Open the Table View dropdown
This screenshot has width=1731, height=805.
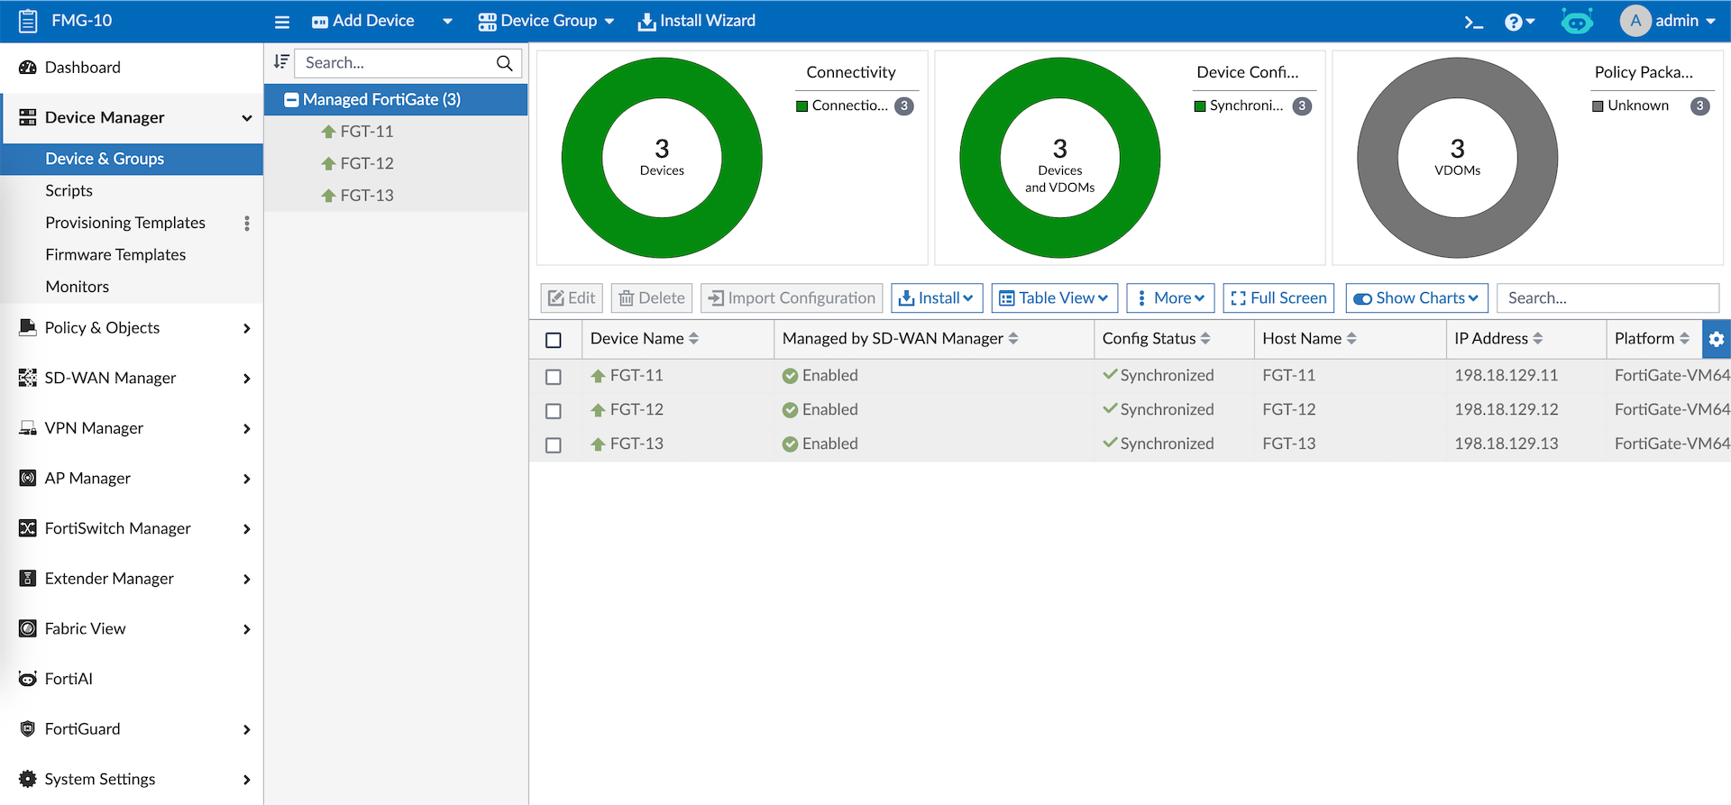pyautogui.click(x=1054, y=298)
